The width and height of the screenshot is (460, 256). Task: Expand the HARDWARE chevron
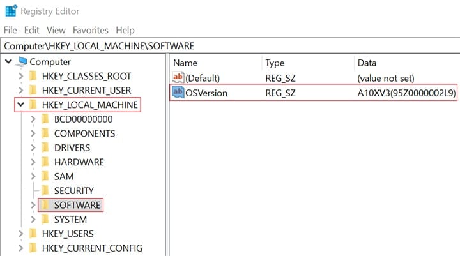33,162
